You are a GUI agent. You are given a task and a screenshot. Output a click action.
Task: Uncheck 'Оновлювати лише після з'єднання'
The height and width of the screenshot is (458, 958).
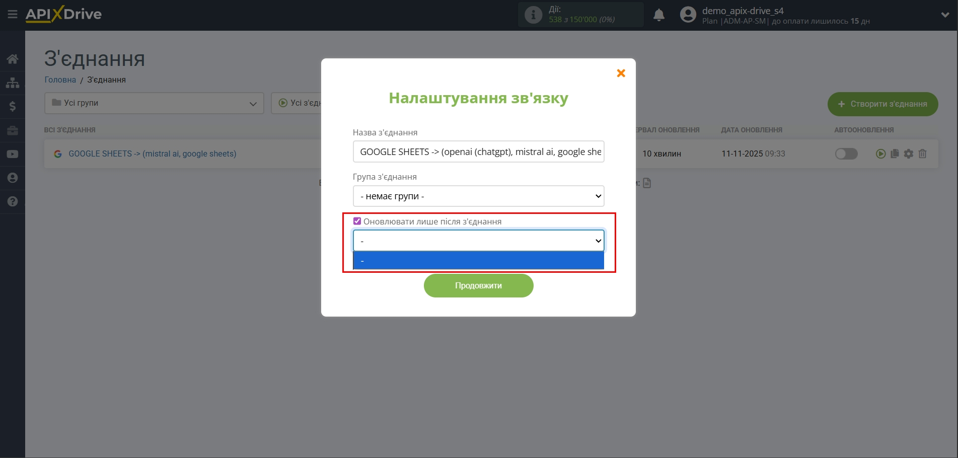pyautogui.click(x=357, y=221)
